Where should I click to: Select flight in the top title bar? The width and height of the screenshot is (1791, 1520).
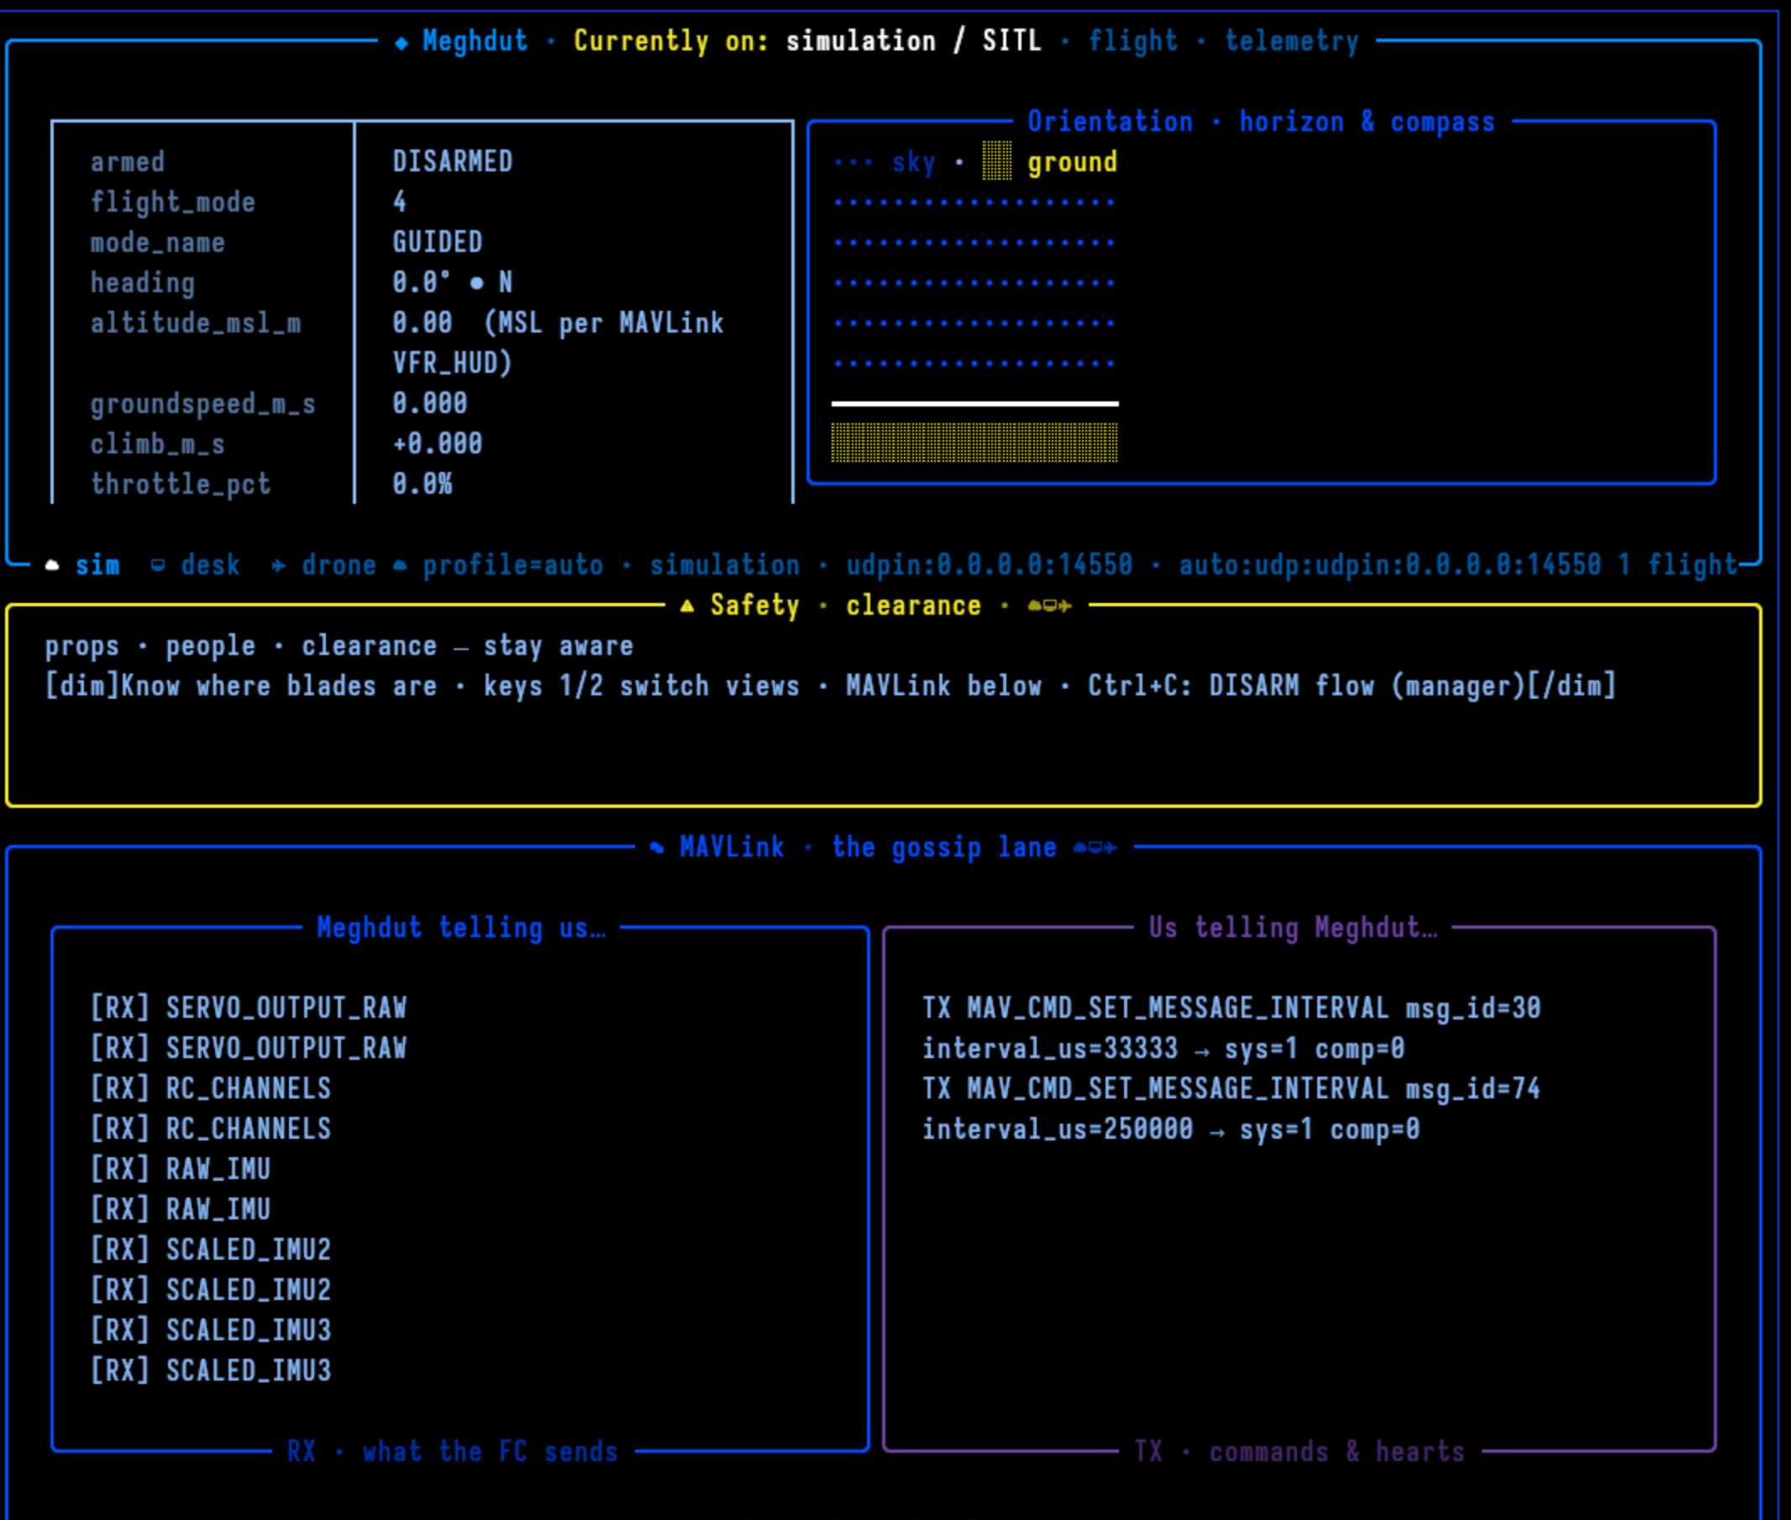click(1132, 41)
